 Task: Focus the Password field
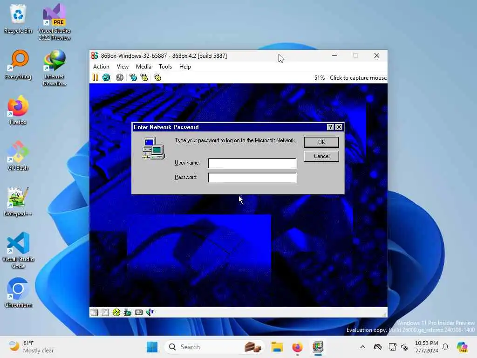(252, 178)
